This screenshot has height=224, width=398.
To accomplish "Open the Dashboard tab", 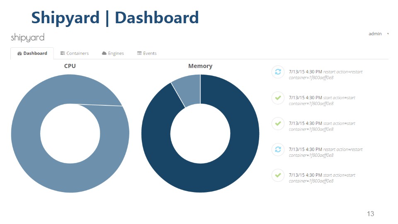I will [32, 54].
